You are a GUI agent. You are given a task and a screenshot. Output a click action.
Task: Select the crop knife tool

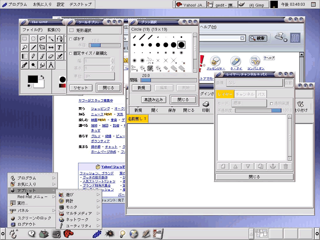(34, 48)
